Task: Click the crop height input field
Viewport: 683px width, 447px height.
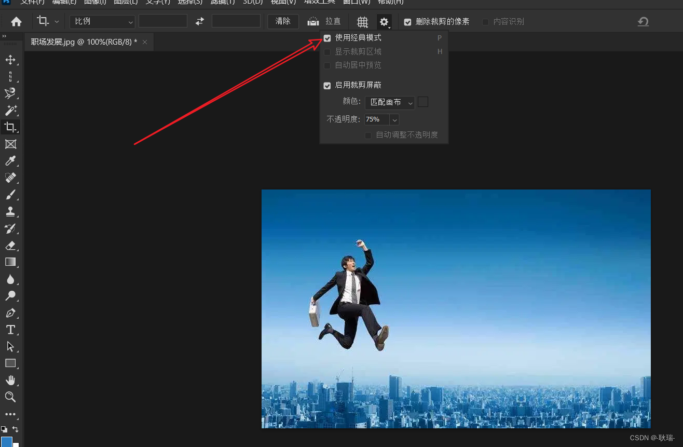Action: (236, 21)
